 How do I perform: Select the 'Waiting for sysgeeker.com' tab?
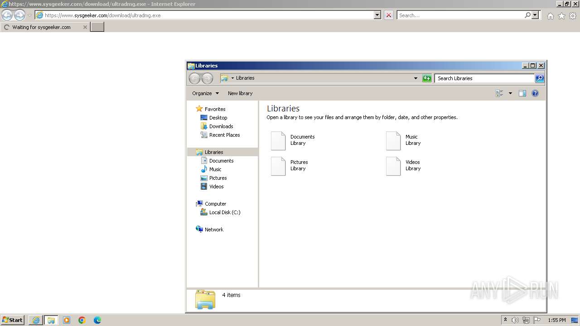pyautogui.click(x=41, y=27)
